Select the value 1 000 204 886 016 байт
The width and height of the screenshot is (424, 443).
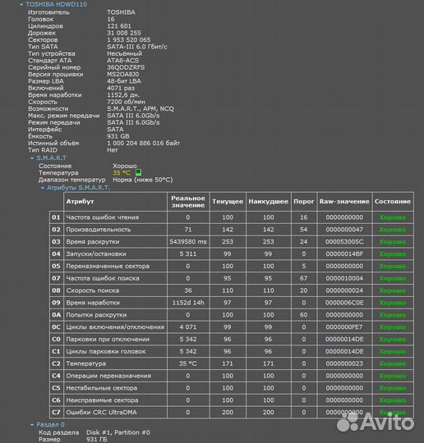143,144
